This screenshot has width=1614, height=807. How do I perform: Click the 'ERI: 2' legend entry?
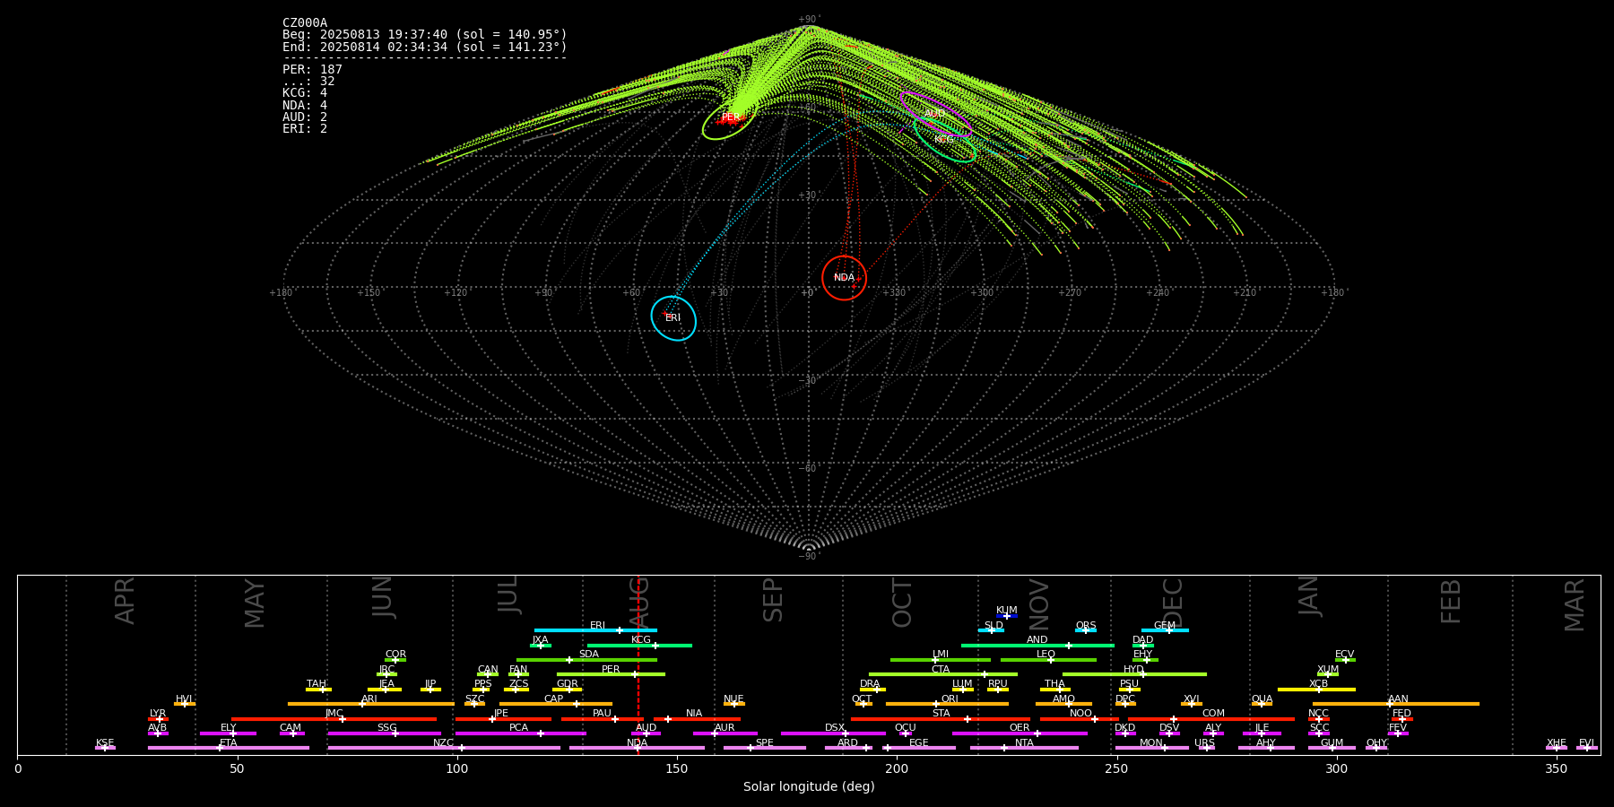point(305,129)
